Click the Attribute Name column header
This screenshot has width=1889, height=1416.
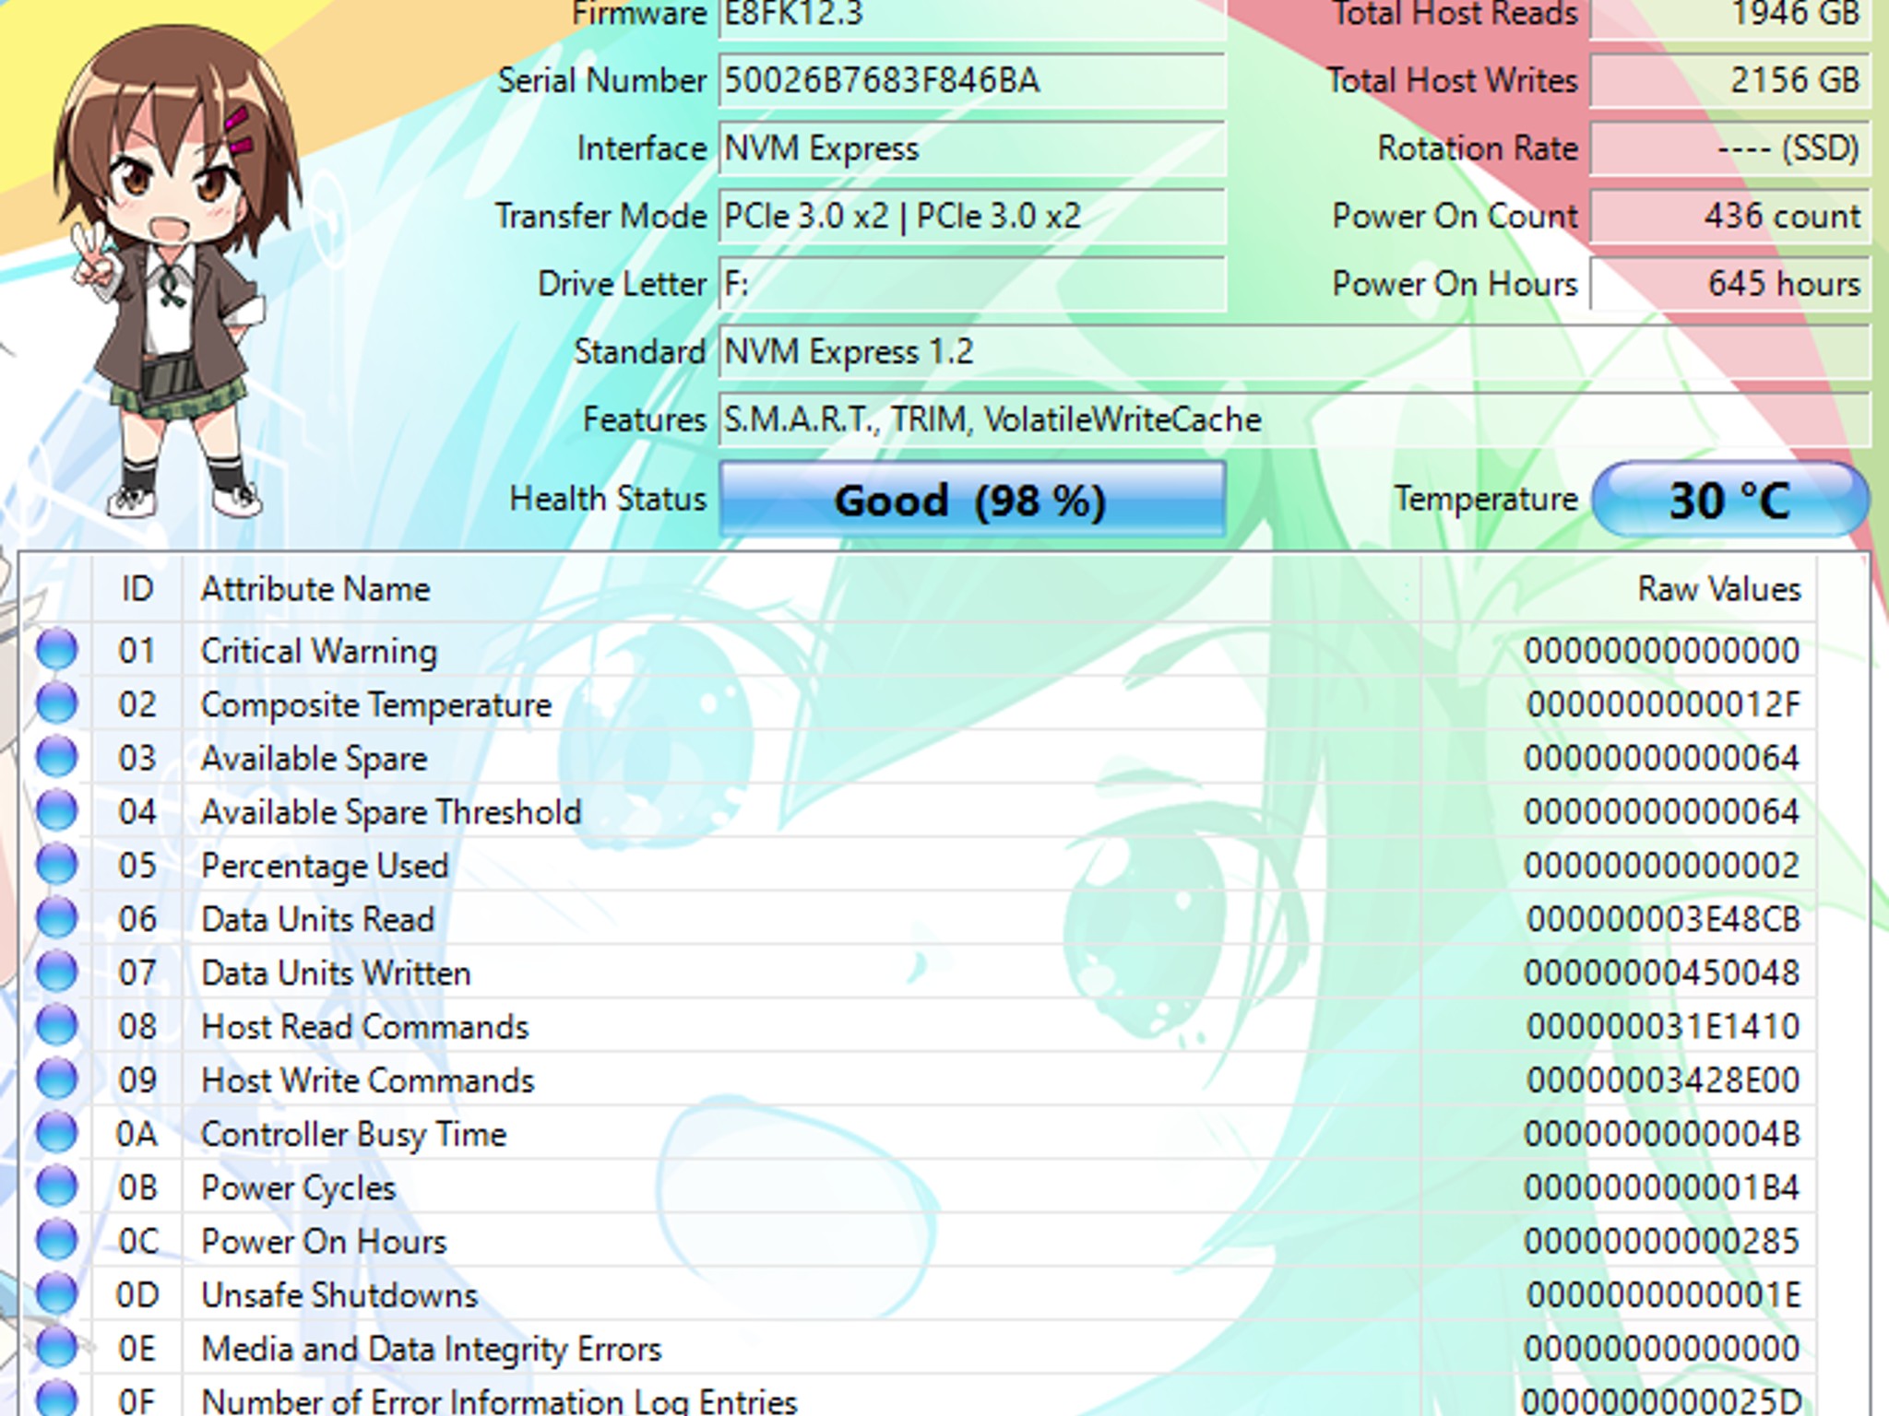pyautogui.click(x=315, y=589)
